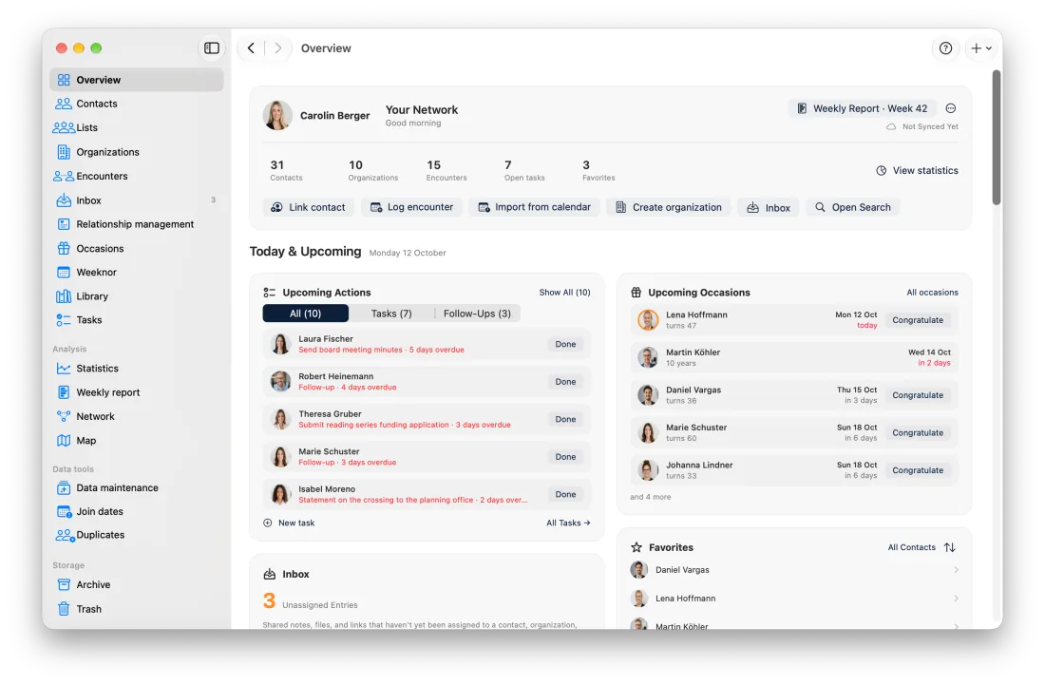Screen dimensions: 1045x685
Task: Open Occasions in the sidebar
Action: pyautogui.click(x=136, y=248)
